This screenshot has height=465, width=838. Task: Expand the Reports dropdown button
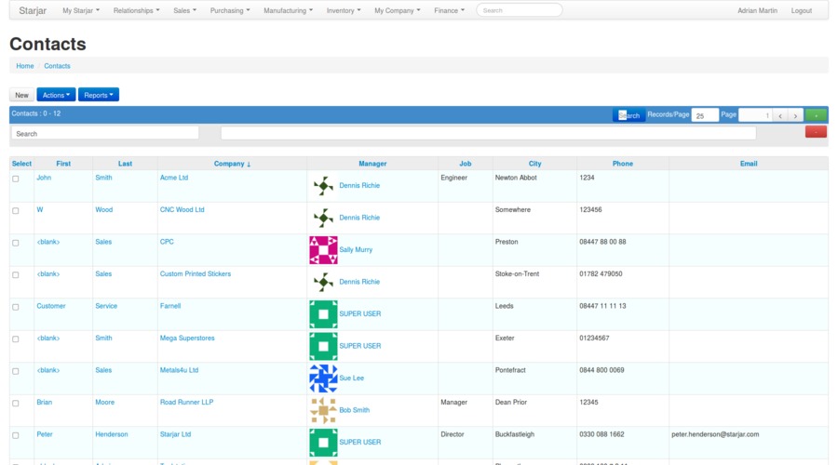pyautogui.click(x=99, y=95)
